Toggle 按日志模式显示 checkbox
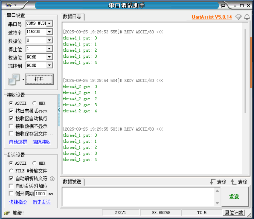 tap(11, 111)
